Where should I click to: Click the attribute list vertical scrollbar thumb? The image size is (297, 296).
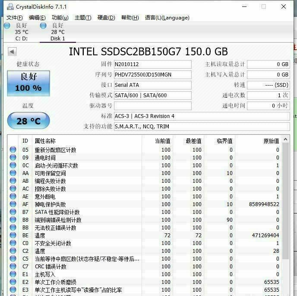(285, 201)
